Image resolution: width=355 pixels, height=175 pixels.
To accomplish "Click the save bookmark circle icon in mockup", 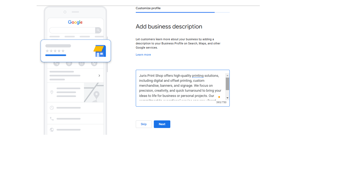I will tap(82, 63).
